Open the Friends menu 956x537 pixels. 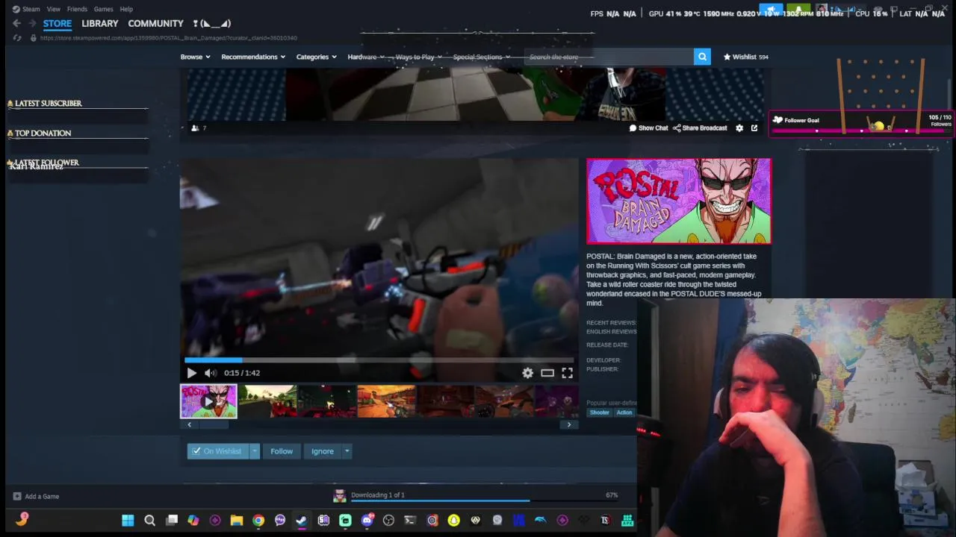(77, 9)
